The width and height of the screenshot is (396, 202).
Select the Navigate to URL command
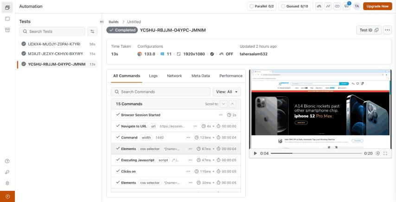click(176, 126)
